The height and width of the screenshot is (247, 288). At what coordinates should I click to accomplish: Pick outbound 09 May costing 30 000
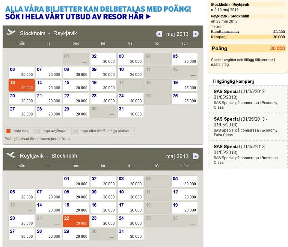coord(103,72)
